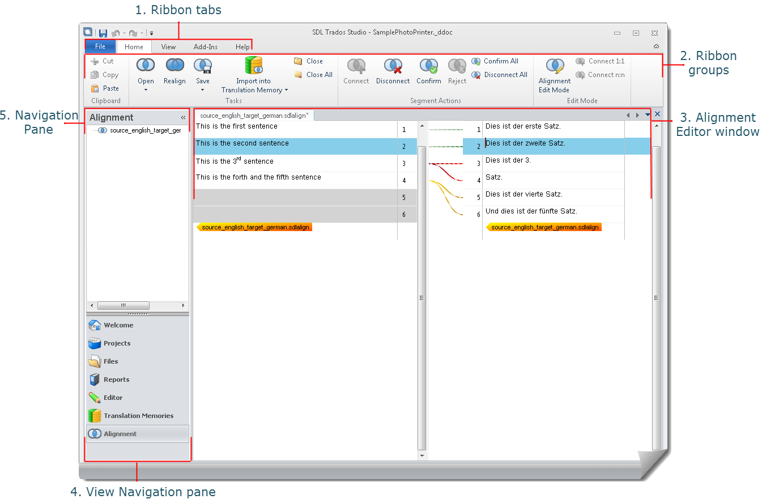Click Confirm All in Segment Actions
Screen dimensions: 762x499
point(495,61)
